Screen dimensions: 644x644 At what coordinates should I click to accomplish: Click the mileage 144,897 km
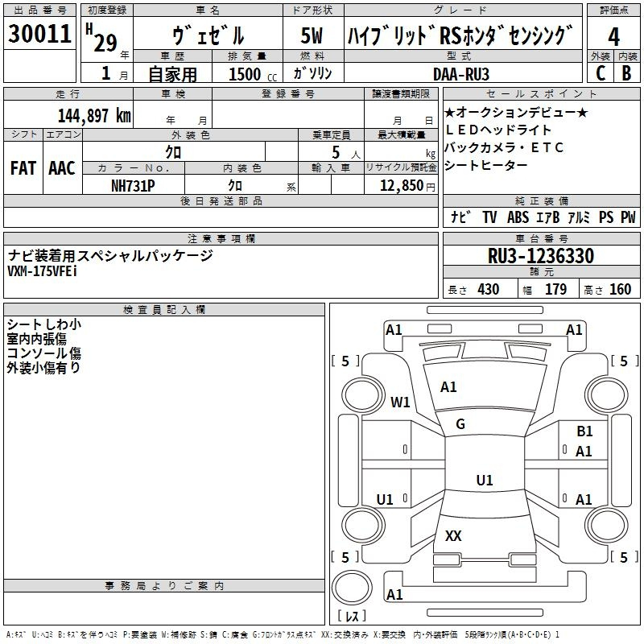94,115
